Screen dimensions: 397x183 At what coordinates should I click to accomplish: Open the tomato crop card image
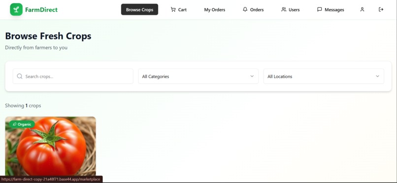(x=51, y=147)
